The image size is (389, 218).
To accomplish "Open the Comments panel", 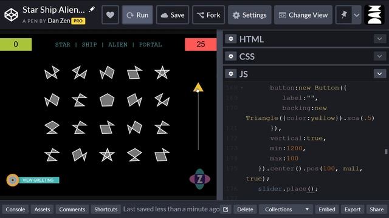I will tap(72, 210).
